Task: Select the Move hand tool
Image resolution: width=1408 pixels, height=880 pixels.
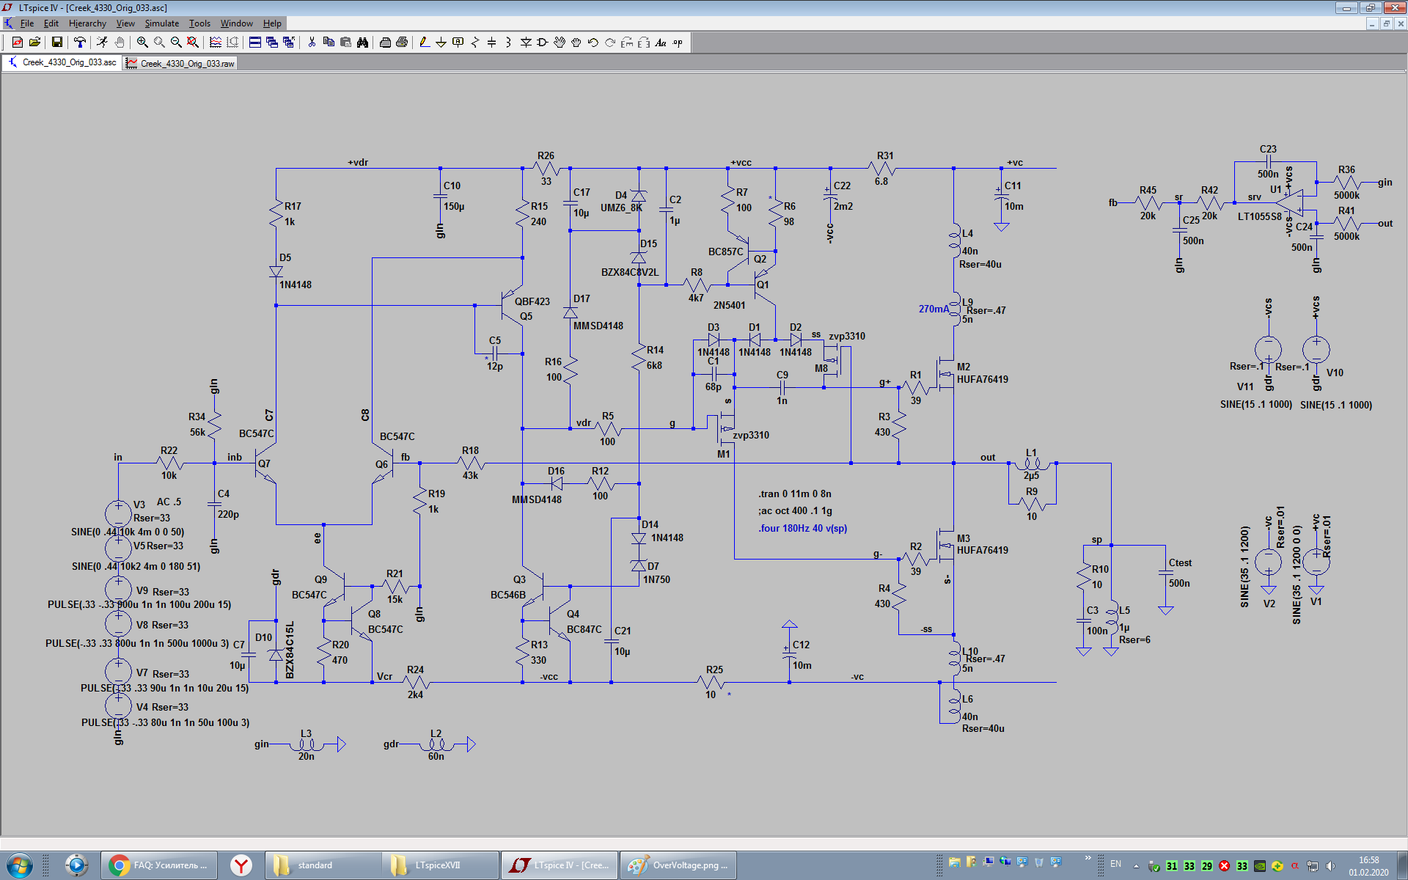Action: pos(560,43)
